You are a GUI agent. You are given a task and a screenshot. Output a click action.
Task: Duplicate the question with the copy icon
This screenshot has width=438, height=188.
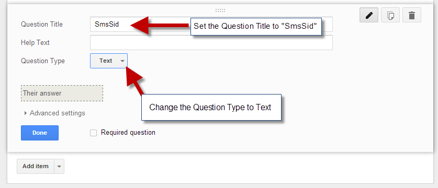pos(390,15)
